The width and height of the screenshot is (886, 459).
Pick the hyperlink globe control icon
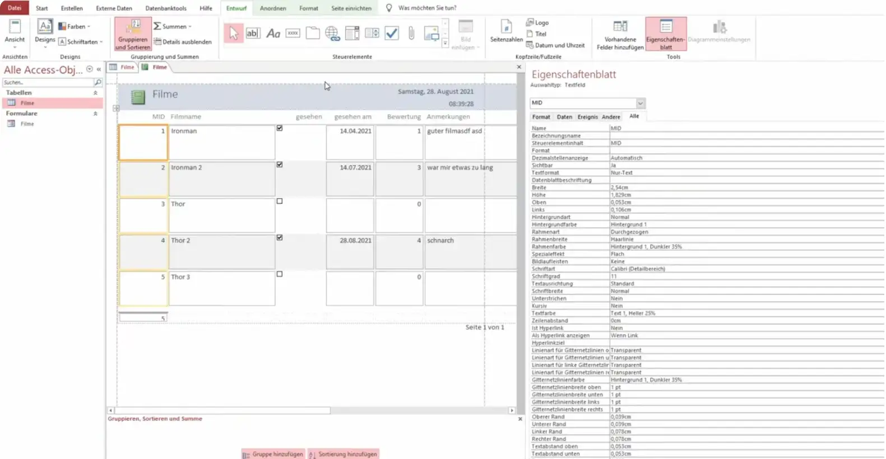coord(332,34)
